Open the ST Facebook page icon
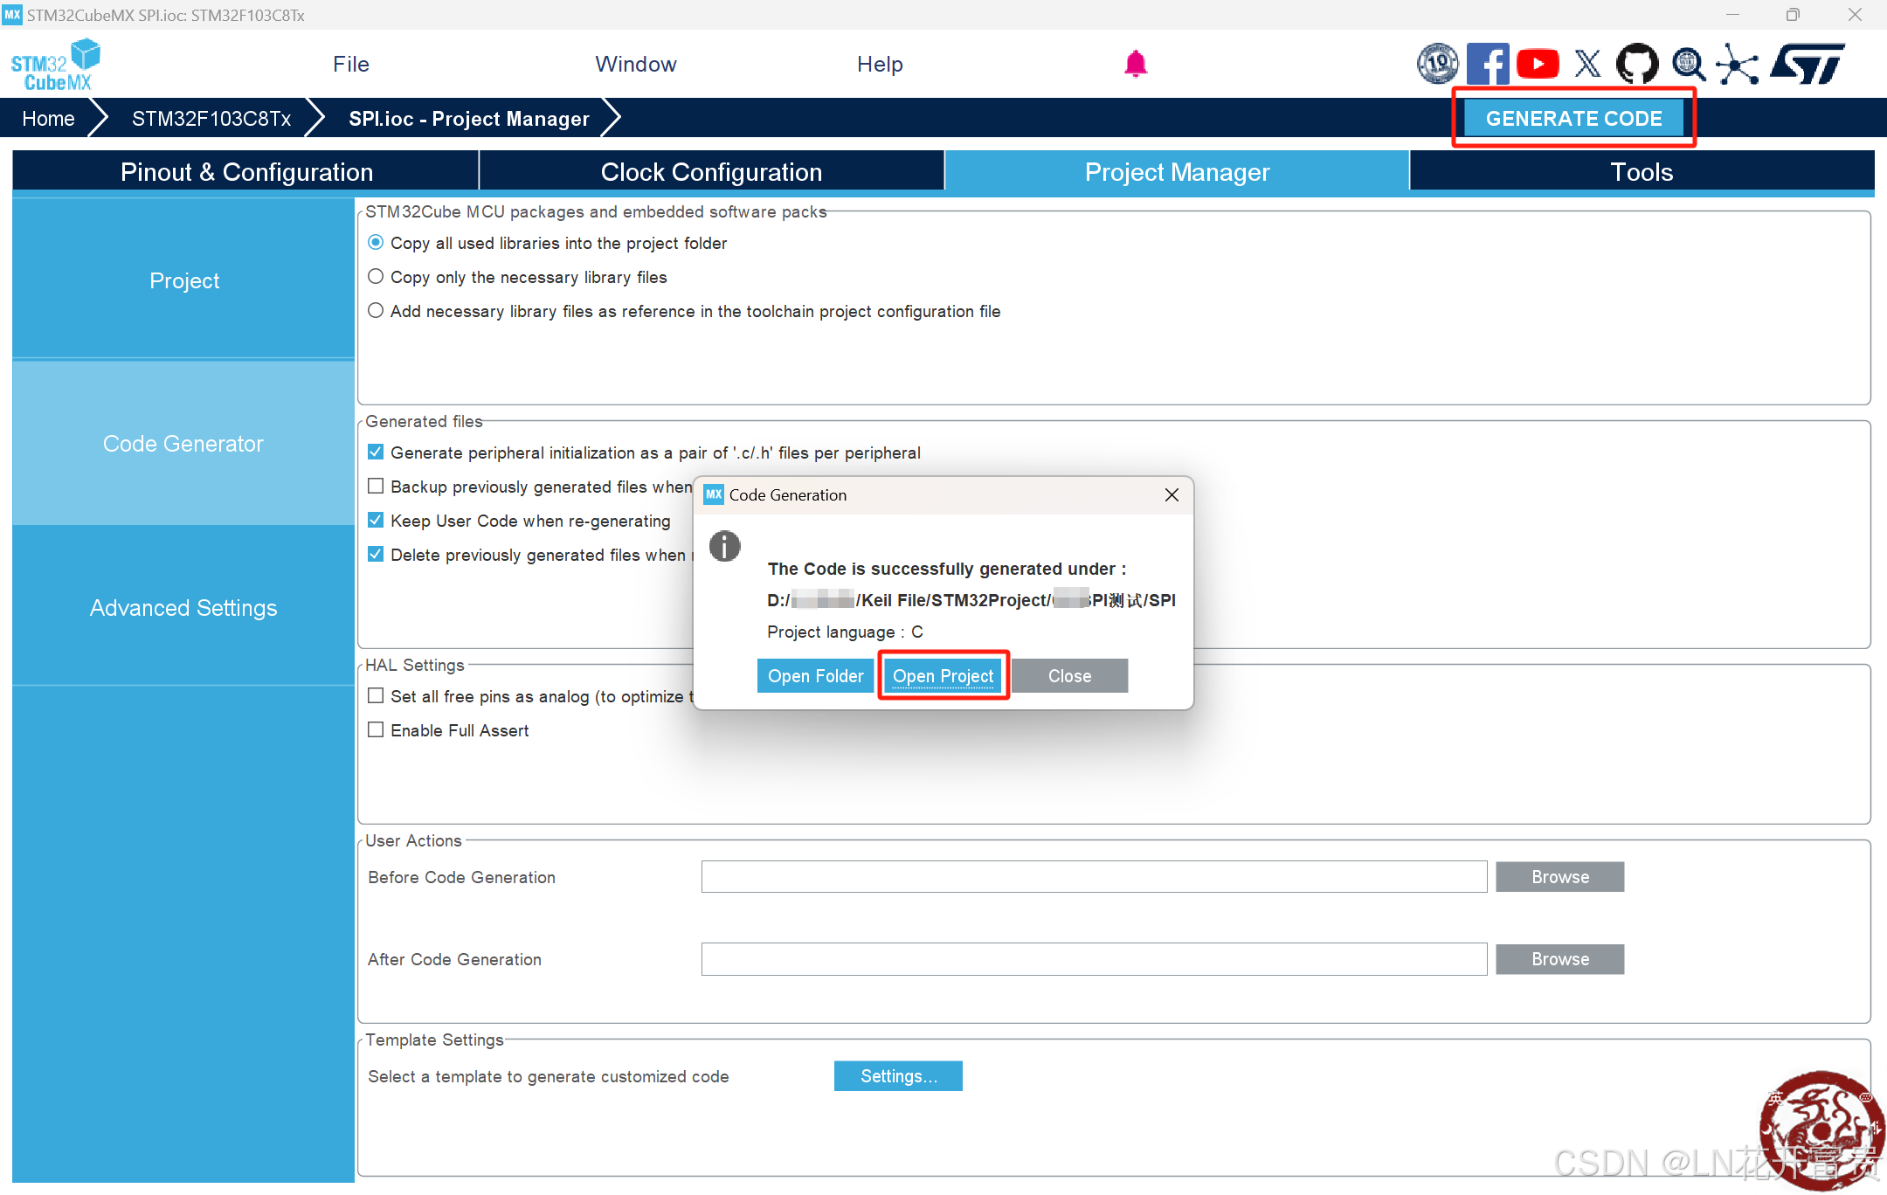Viewport: 1887px width, 1195px height. point(1487,64)
